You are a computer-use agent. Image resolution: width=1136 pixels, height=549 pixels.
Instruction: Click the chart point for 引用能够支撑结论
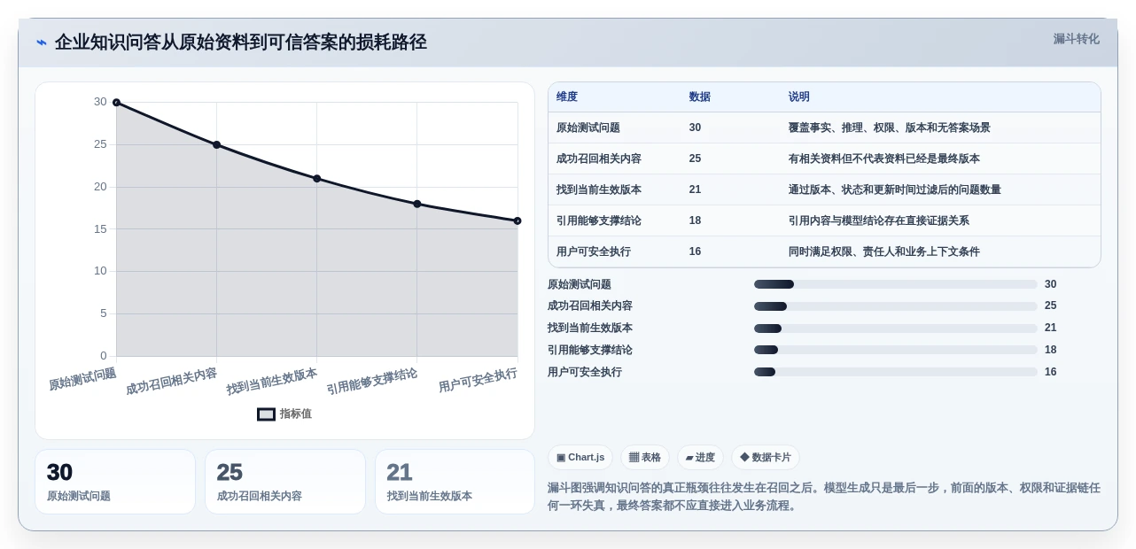pyautogui.click(x=417, y=204)
